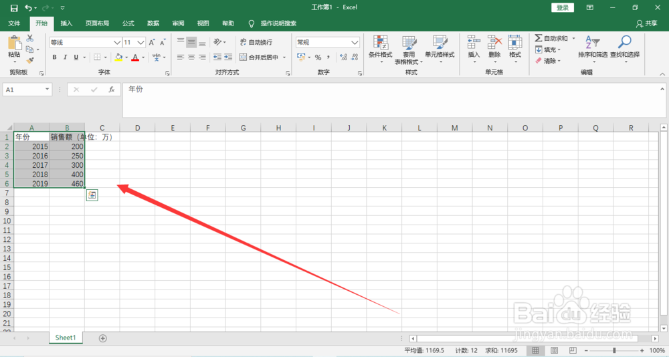
Task: Click the Undo arrow icon
Action: pos(29,7)
